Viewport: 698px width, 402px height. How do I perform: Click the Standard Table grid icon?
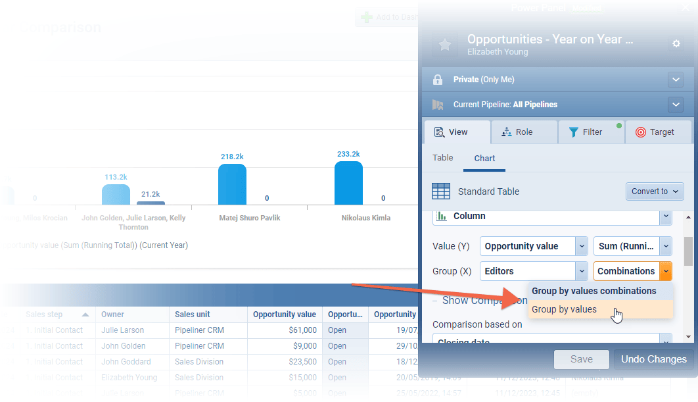click(440, 191)
